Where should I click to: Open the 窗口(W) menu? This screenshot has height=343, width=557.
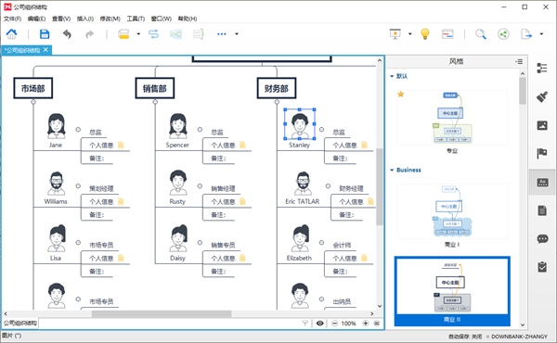(162, 19)
